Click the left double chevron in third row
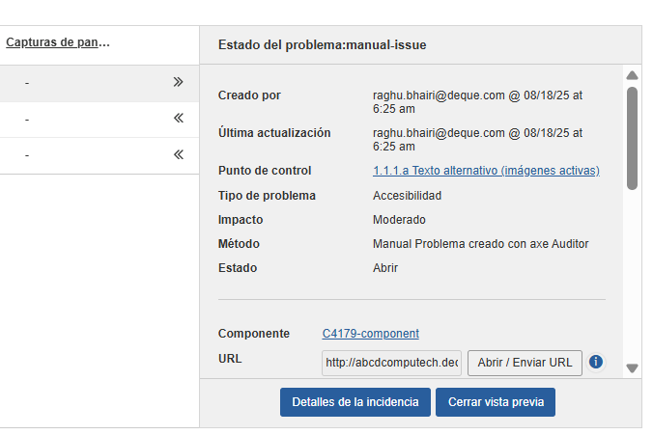 (178, 154)
